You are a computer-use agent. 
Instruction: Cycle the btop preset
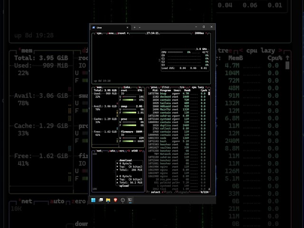pos(122,33)
